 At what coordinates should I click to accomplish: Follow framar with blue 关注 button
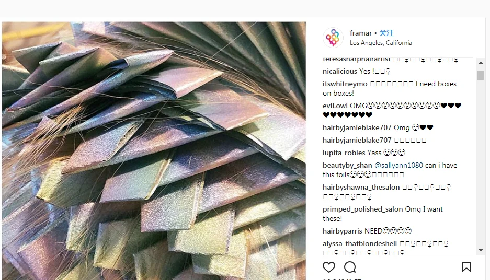[386, 33]
